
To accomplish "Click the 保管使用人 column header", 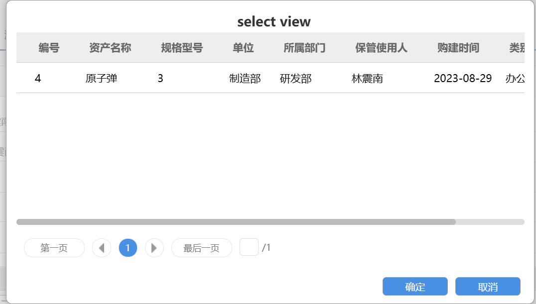I will coord(381,48).
